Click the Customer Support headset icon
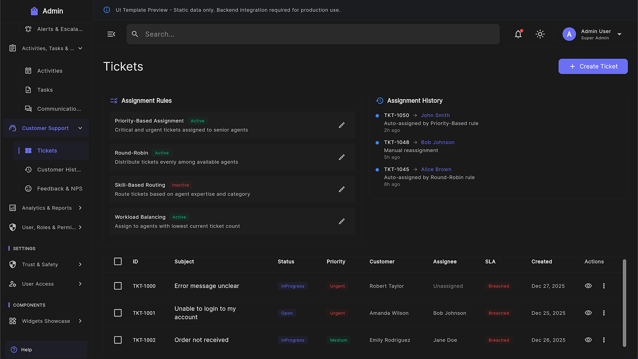 (x=13, y=128)
